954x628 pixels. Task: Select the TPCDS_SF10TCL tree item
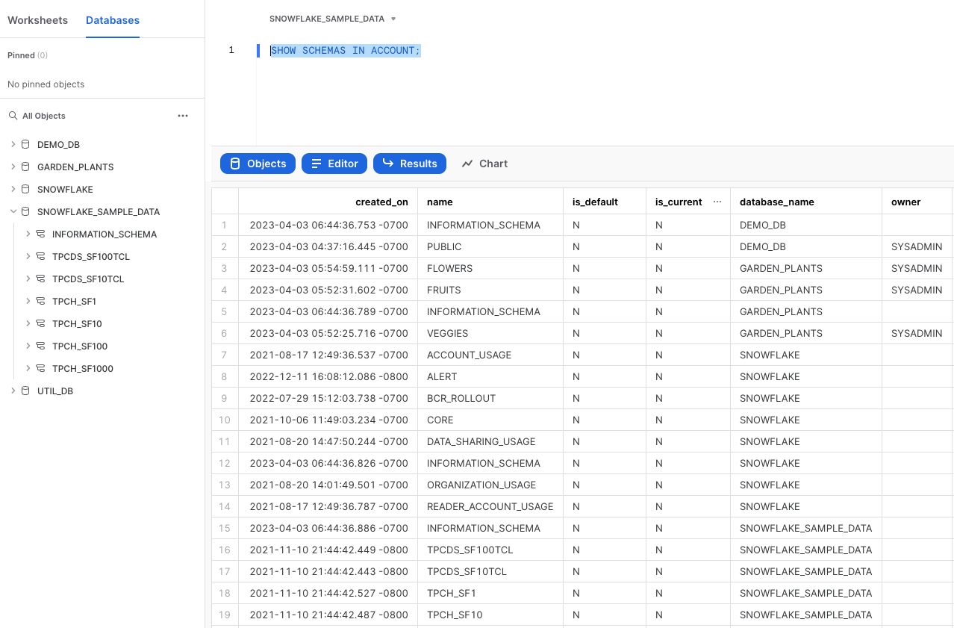tap(88, 279)
